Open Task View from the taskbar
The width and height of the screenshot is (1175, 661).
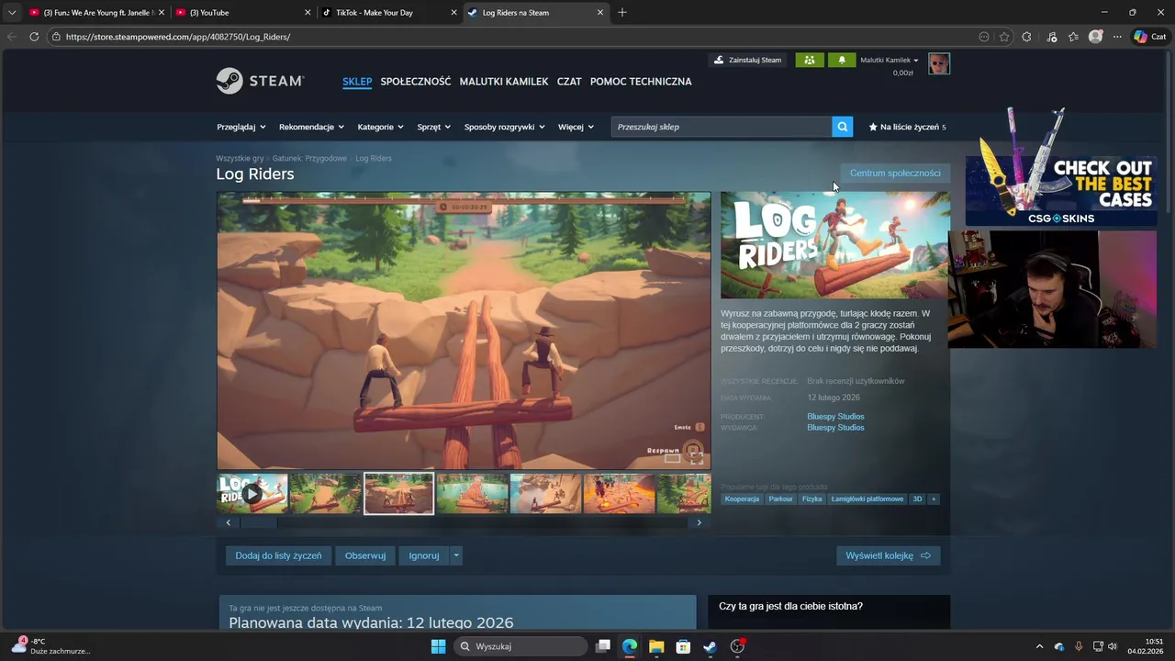click(603, 646)
